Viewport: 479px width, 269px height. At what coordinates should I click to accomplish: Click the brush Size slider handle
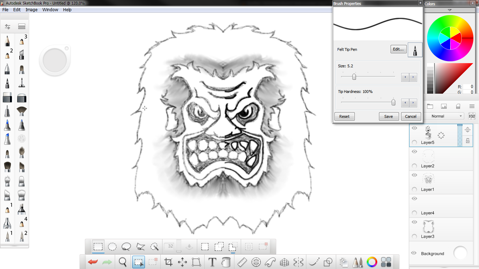(354, 76)
